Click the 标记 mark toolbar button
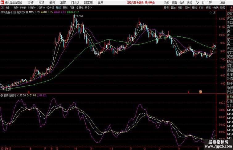Image resolution: width=233 pixels, height=150 pixels. coord(208,8)
